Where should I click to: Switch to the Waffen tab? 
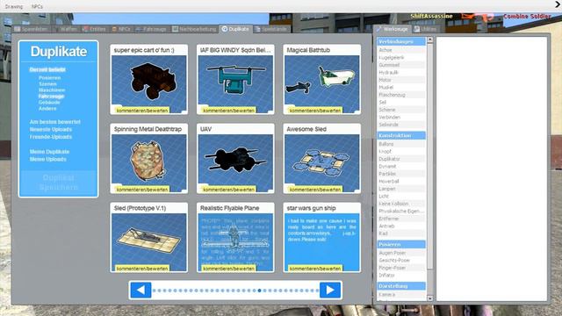coord(66,29)
